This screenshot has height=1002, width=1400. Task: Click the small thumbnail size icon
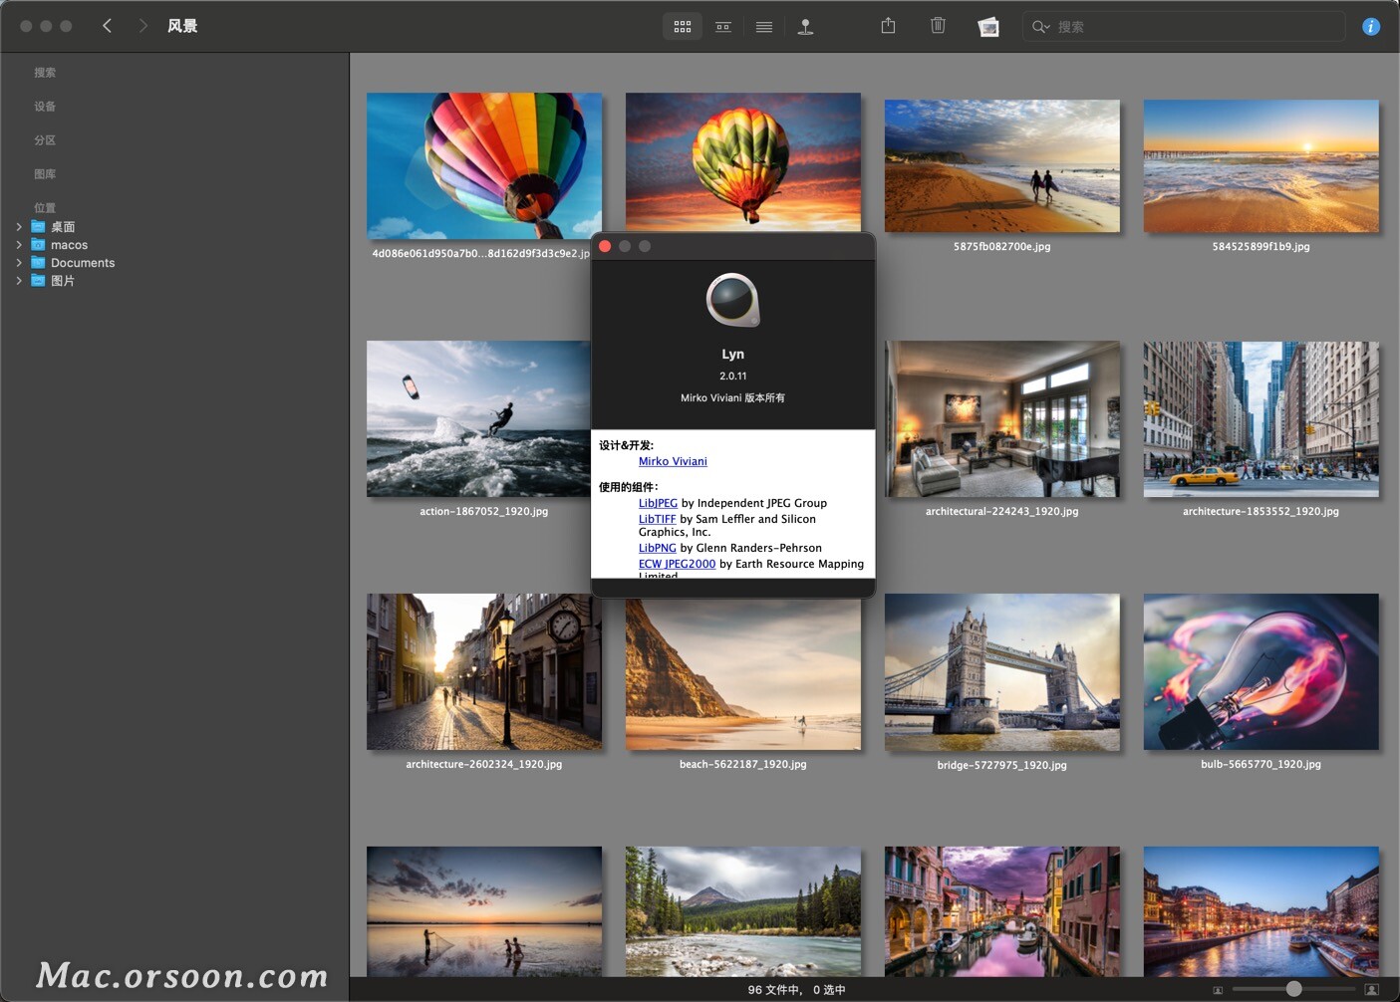(x=1218, y=990)
